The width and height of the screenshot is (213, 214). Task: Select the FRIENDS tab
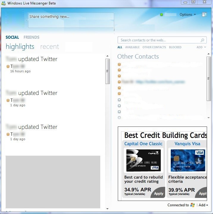[x=31, y=37]
